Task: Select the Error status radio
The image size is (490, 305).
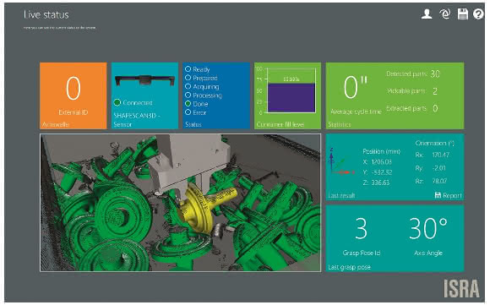Action: point(188,112)
